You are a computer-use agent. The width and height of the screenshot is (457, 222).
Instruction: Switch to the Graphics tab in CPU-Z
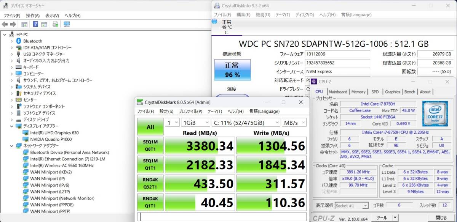point(393,92)
